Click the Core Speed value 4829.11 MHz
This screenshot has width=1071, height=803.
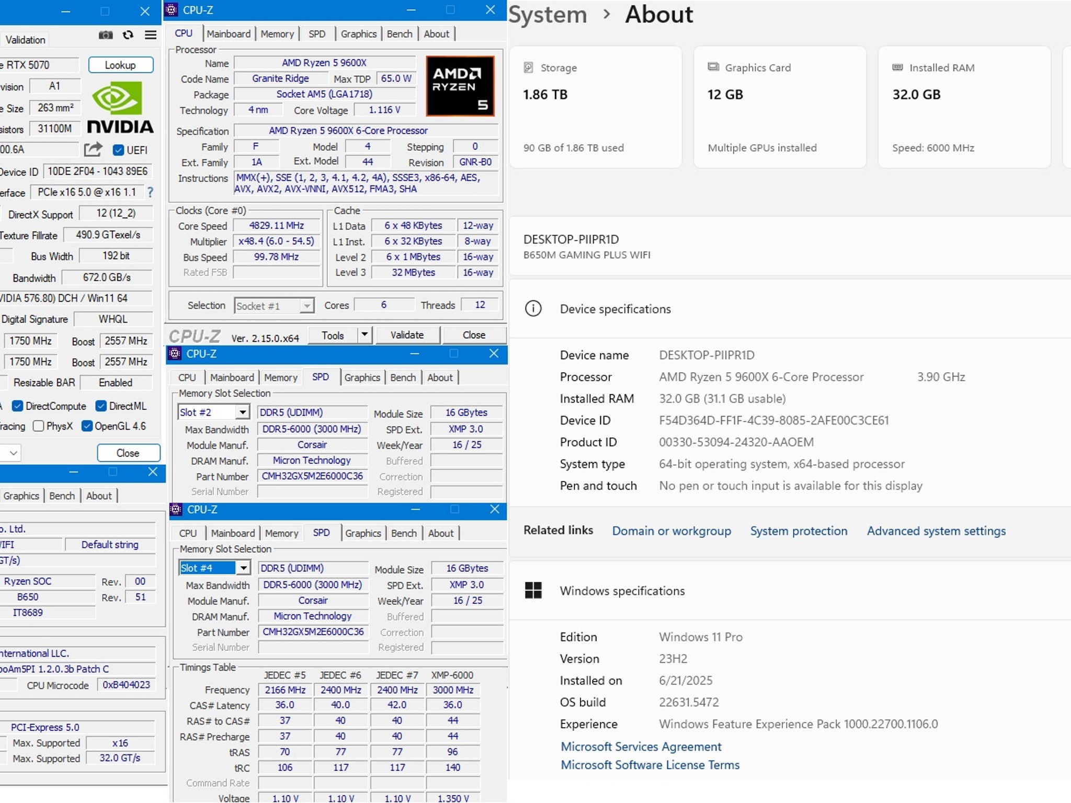[x=277, y=225]
